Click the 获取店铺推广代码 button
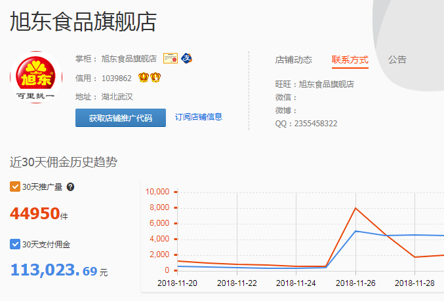Image resolution: width=444 pixels, height=301 pixels. click(x=121, y=118)
